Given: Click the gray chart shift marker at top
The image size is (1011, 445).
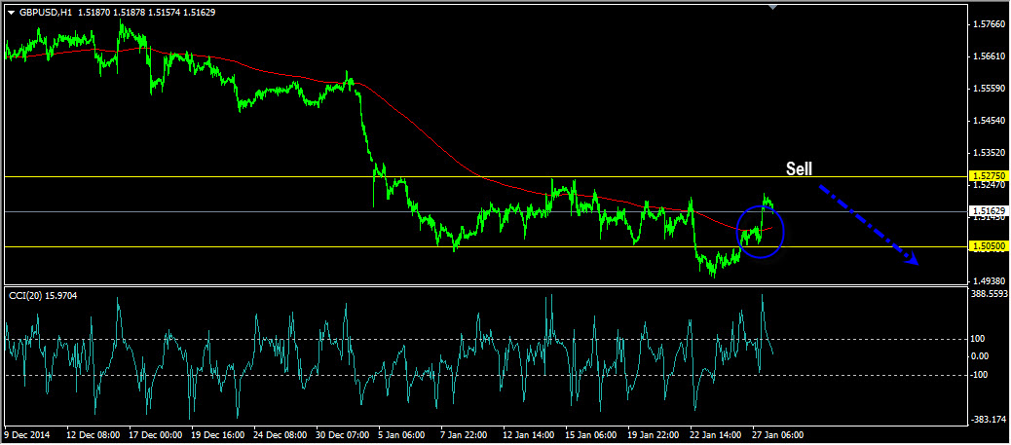Looking at the screenshot, I should click(x=773, y=7).
